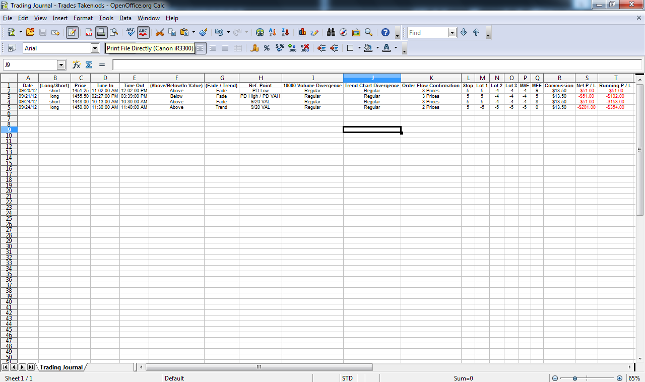Image resolution: width=645 pixels, height=382 pixels.
Task: Create a new spreadsheet document
Action: [12, 32]
